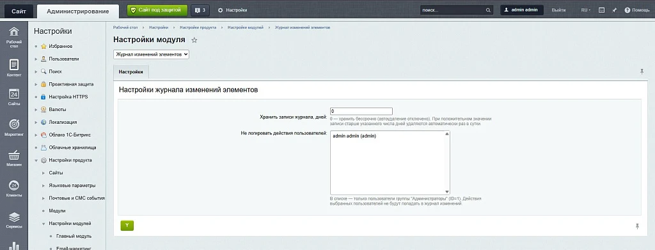Screen dimensions: 655x250
Task: Open the Маркетинг sidebar section
Action: click(x=14, y=128)
